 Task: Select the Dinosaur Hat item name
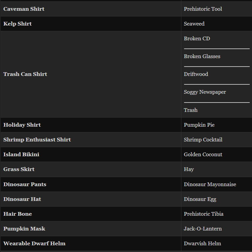pyautogui.click(x=22, y=199)
